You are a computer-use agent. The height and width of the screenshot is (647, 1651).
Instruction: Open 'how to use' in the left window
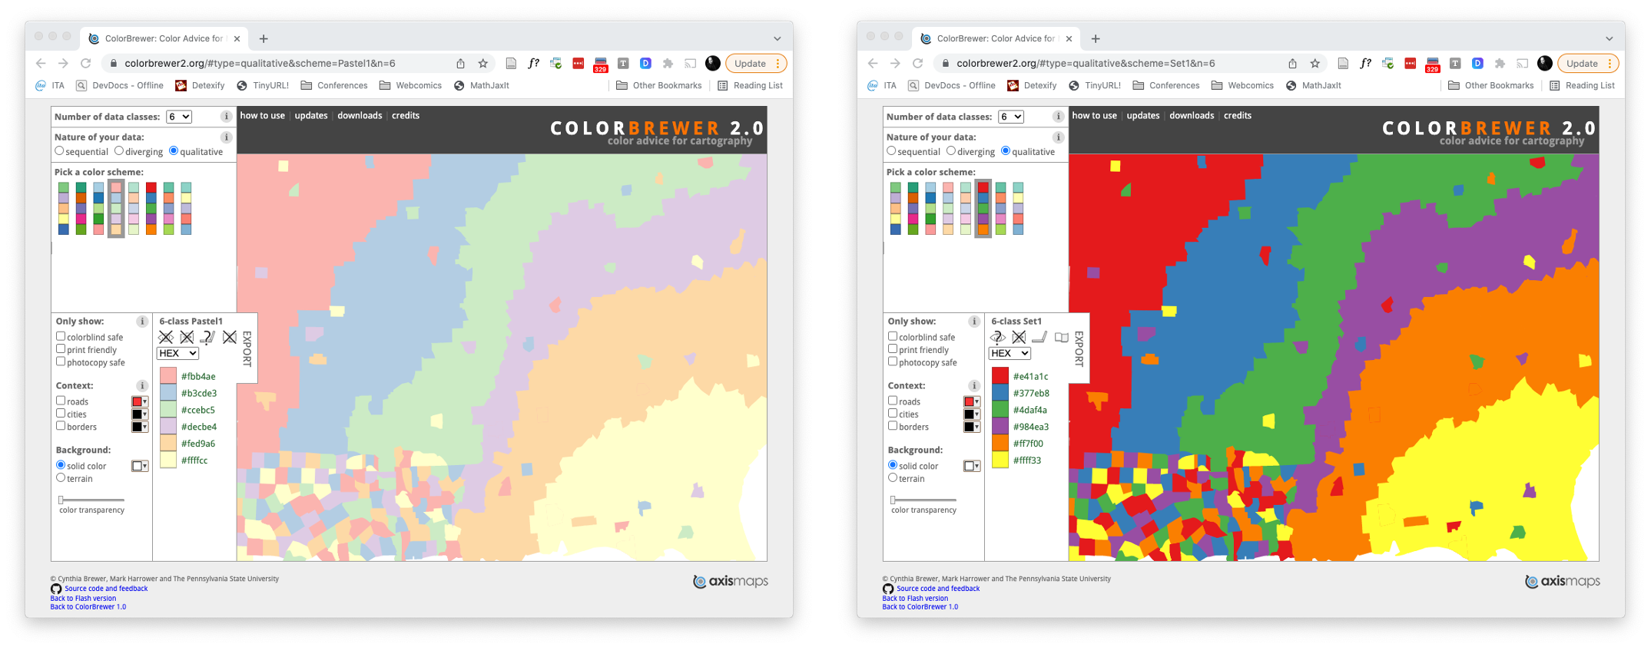click(x=263, y=116)
